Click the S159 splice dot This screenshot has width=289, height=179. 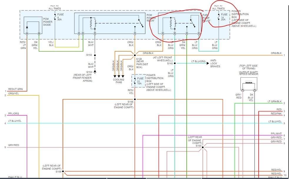63,171
